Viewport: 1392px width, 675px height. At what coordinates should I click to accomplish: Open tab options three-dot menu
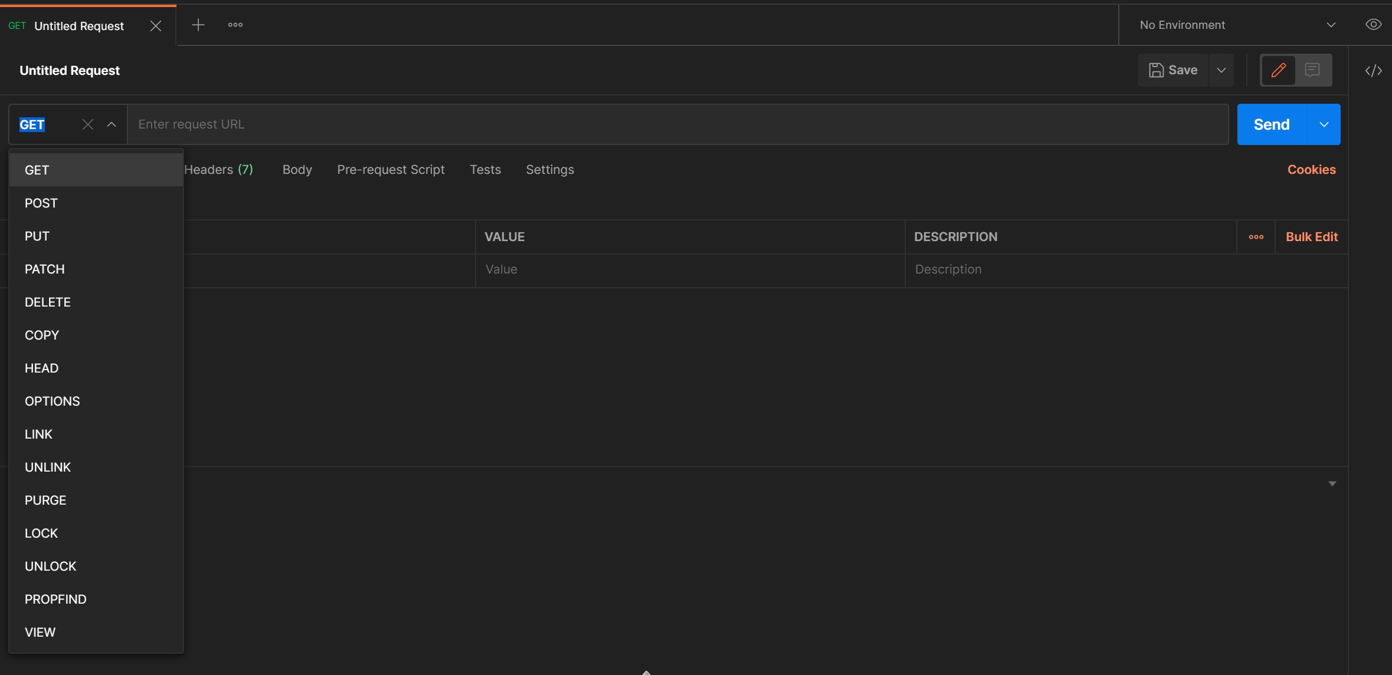click(235, 25)
